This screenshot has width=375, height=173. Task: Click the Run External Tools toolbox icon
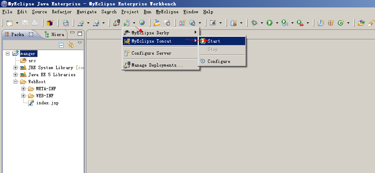point(300,23)
